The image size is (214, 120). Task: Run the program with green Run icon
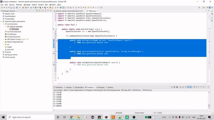coord(36,8)
